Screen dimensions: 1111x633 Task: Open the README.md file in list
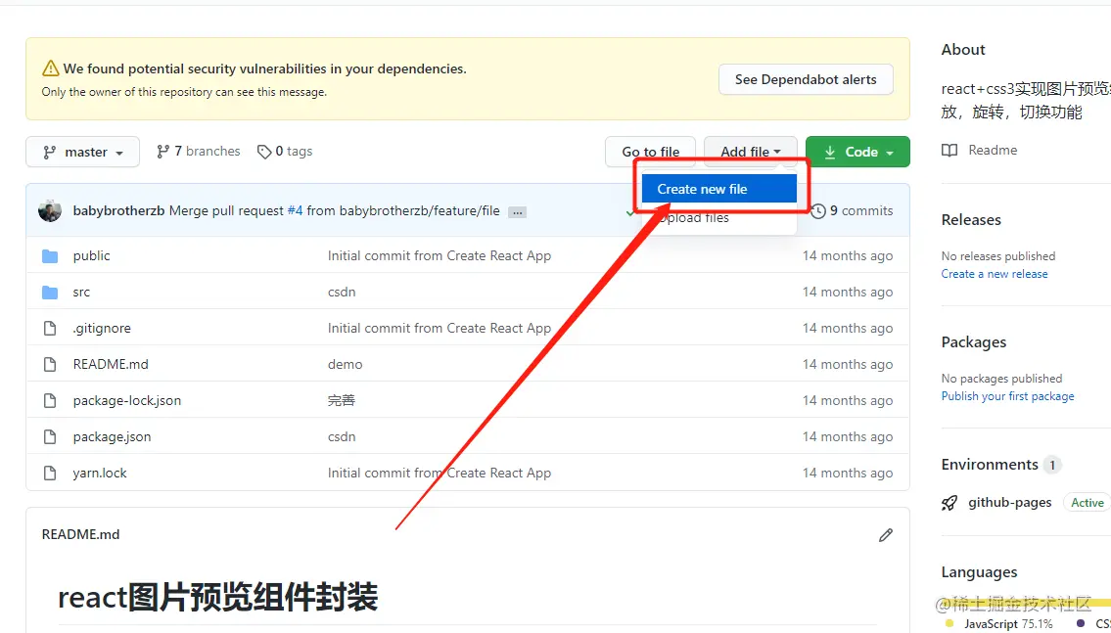pos(111,364)
